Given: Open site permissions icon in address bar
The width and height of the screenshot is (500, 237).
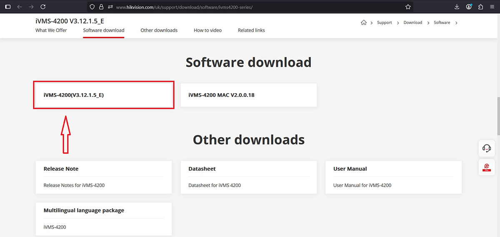Looking at the screenshot, I should (x=110, y=7).
